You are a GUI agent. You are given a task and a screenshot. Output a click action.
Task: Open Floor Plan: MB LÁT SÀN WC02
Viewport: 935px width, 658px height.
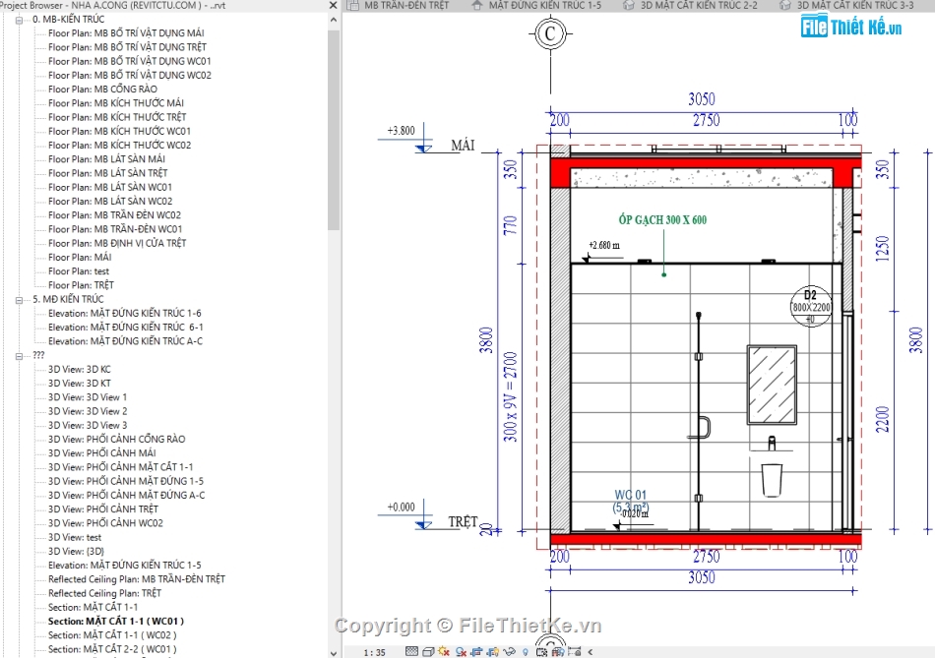coord(110,202)
